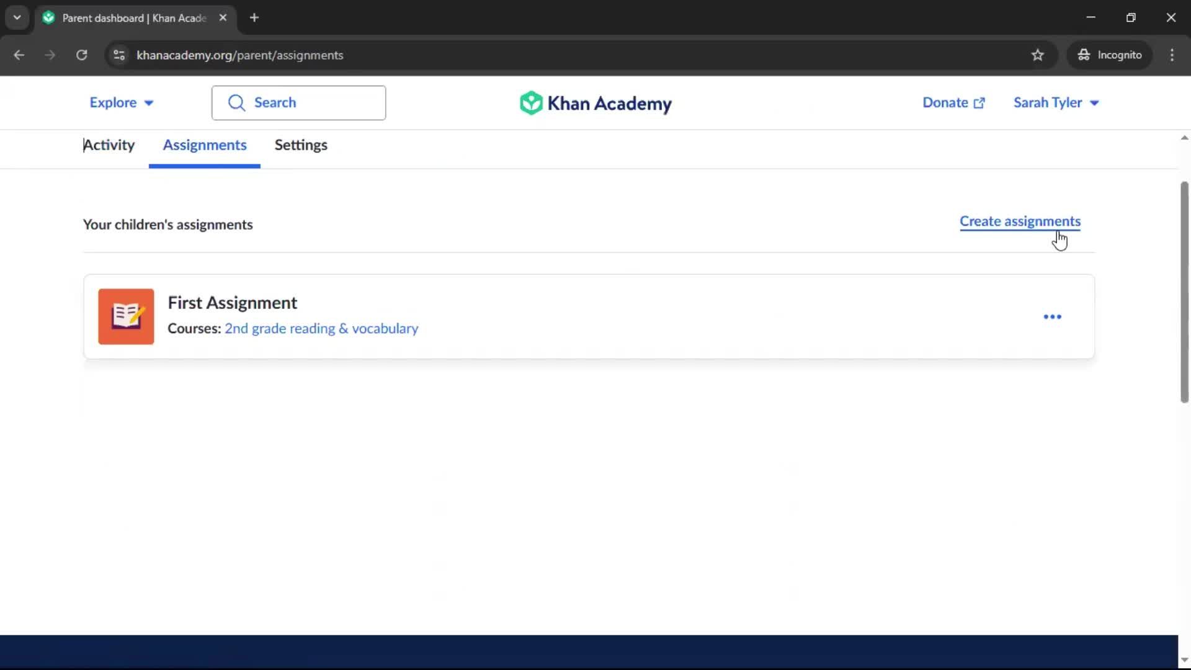Click the browser address bar URL
Image resolution: width=1191 pixels, height=670 pixels.
coord(239,55)
